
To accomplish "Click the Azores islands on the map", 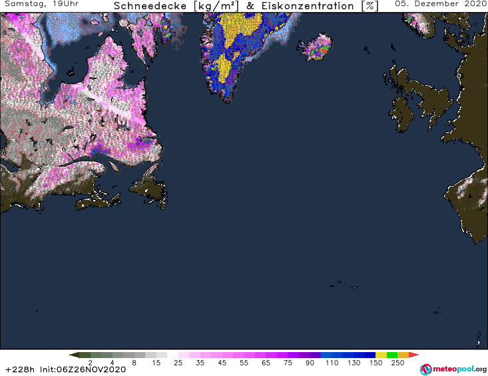I will 344,285.
